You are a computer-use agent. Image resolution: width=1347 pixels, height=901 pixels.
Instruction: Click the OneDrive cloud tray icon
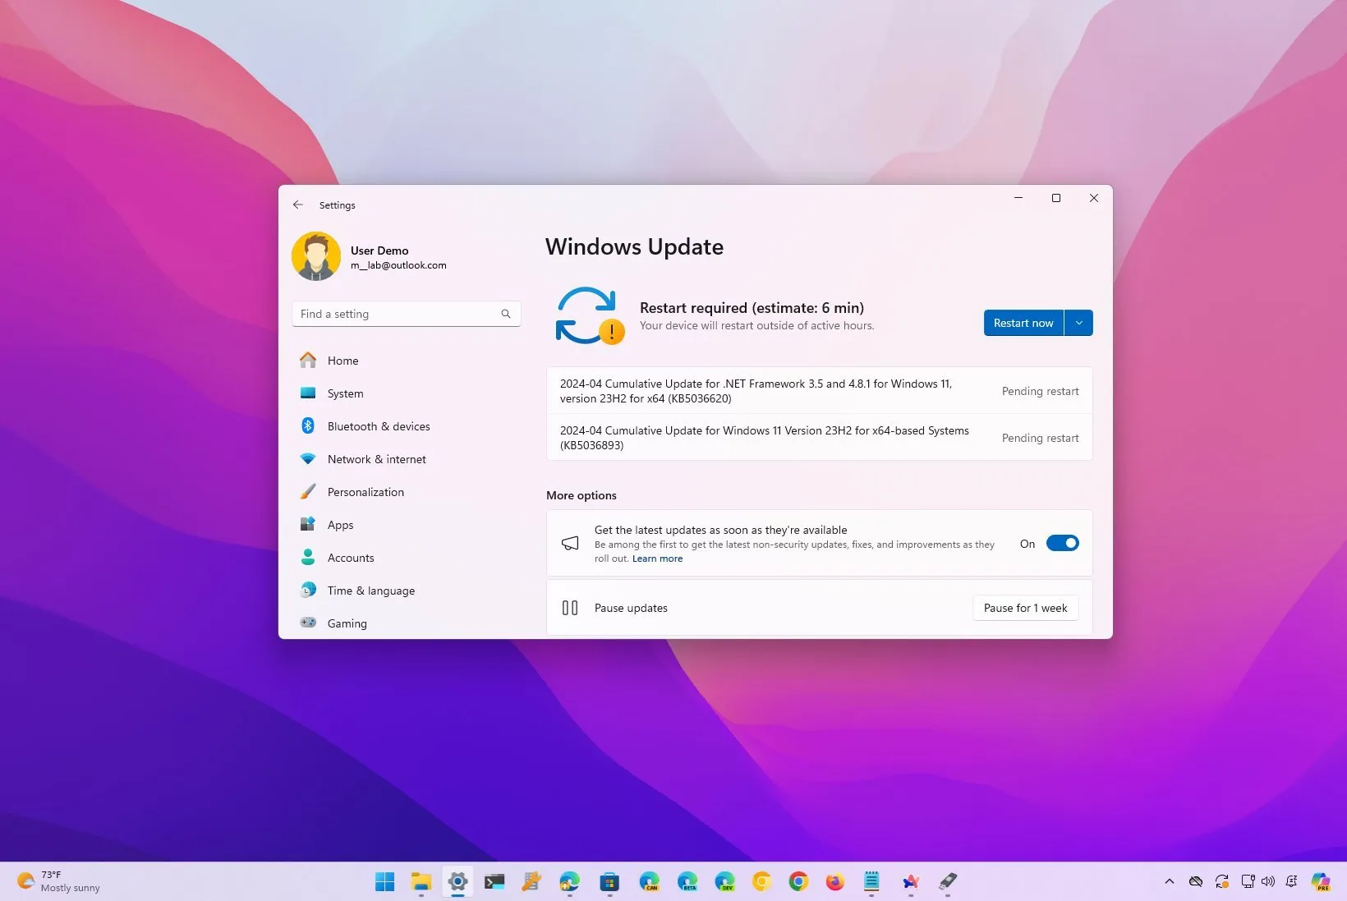coord(1196,881)
